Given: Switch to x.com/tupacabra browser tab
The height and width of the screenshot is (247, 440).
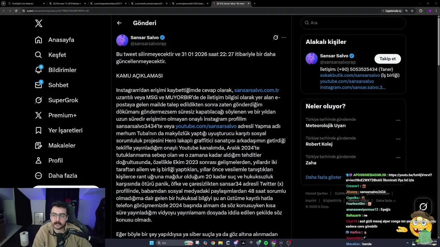Looking at the screenshot, I should (x=108, y=3).
